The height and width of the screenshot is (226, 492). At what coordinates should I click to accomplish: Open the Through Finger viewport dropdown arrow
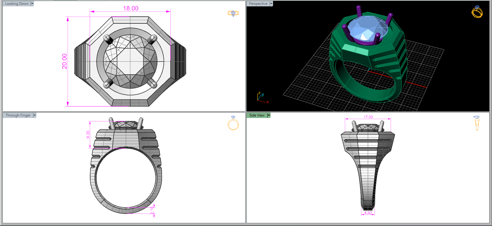(x=35, y=115)
